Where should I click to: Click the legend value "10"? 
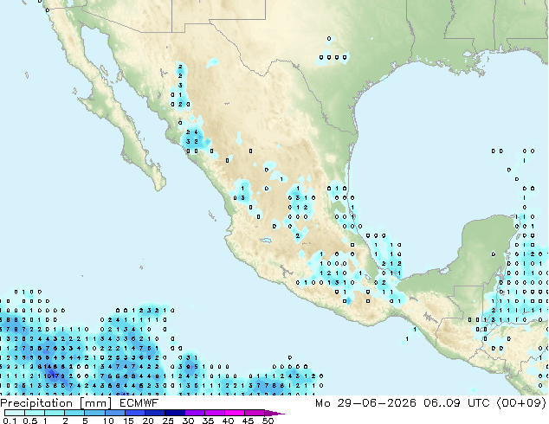(108, 421)
